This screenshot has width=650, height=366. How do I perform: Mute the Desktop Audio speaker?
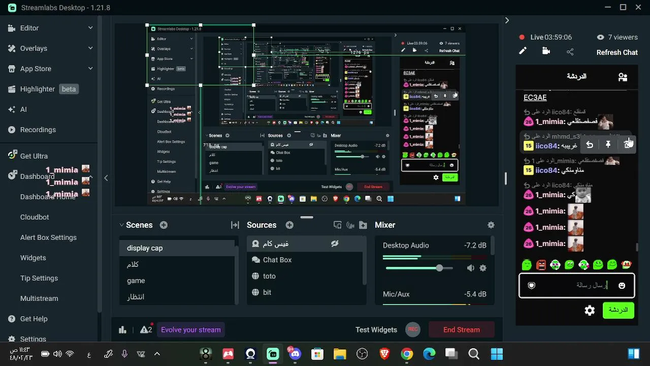tap(471, 268)
